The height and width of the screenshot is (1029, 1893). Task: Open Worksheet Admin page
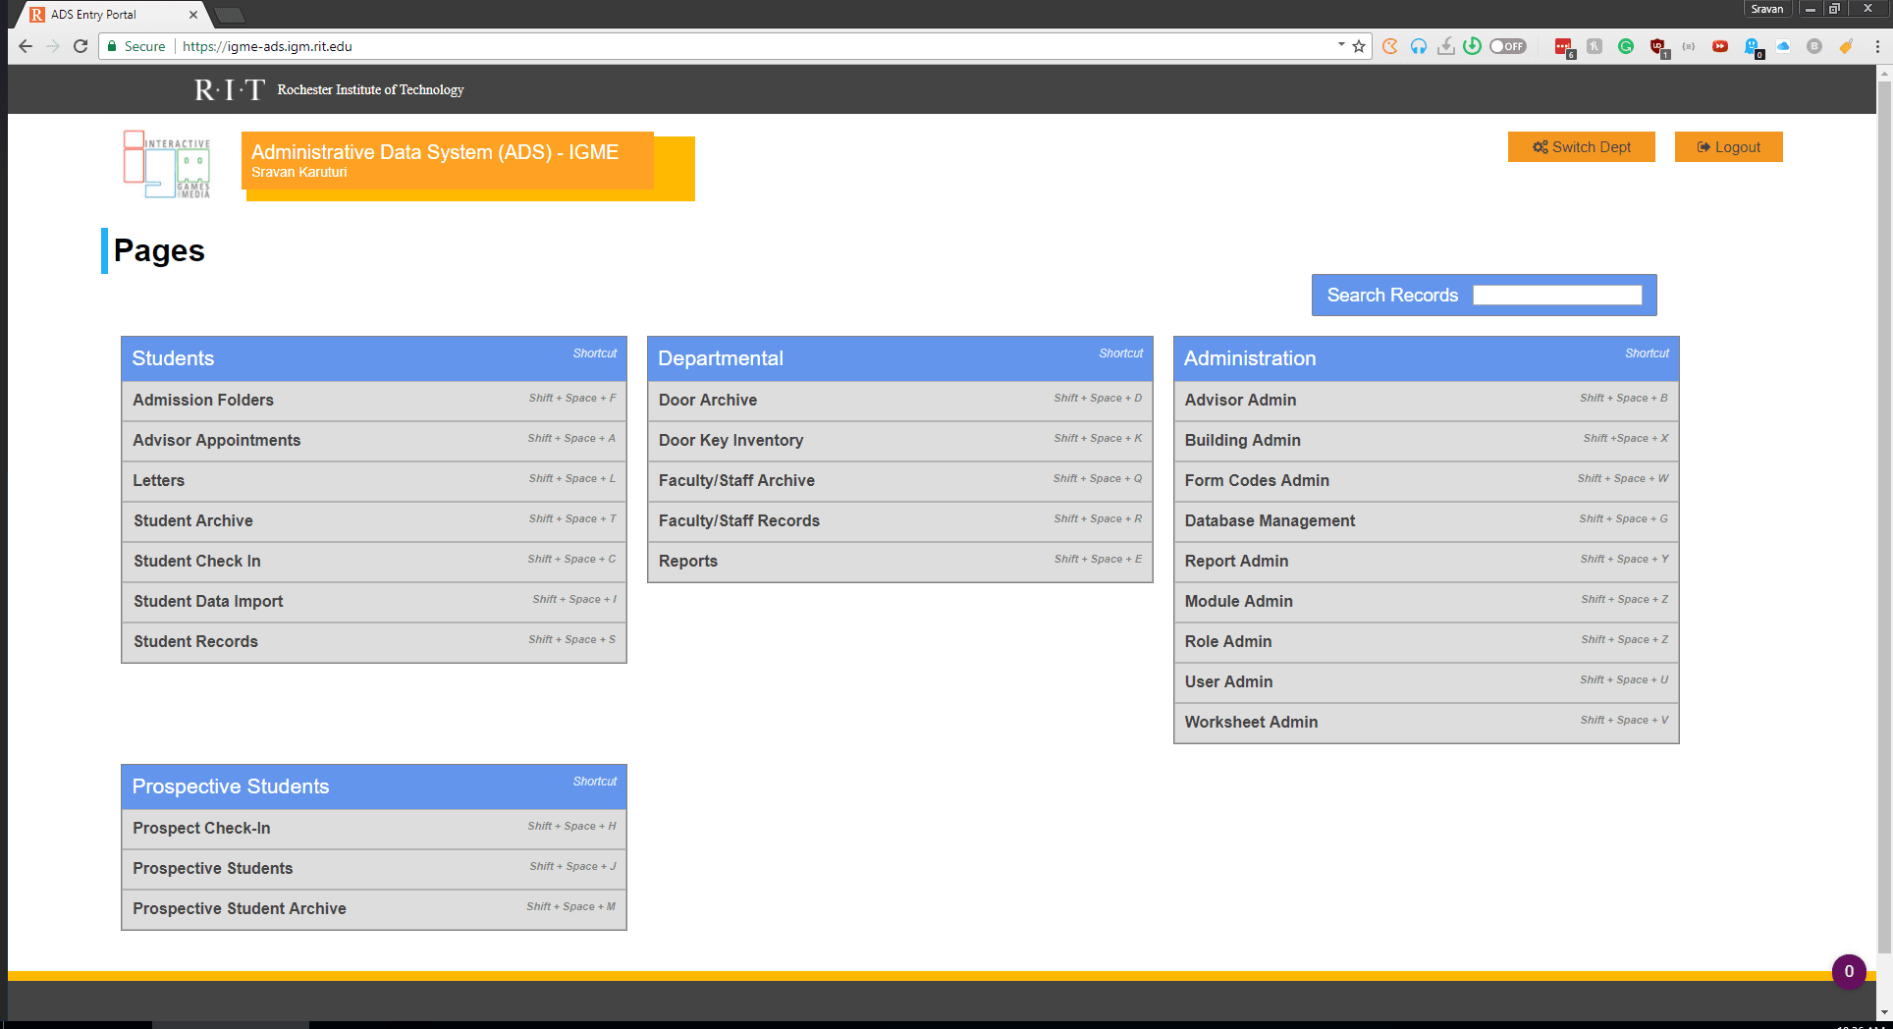click(1427, 723)
